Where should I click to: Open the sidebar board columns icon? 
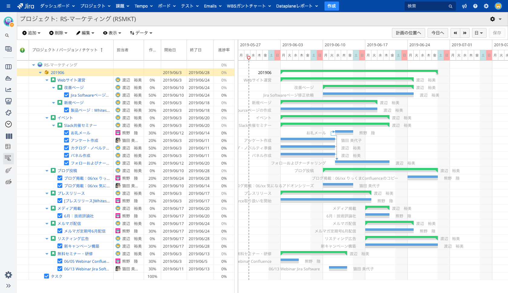pyautogui.click(x=8, y=67)
